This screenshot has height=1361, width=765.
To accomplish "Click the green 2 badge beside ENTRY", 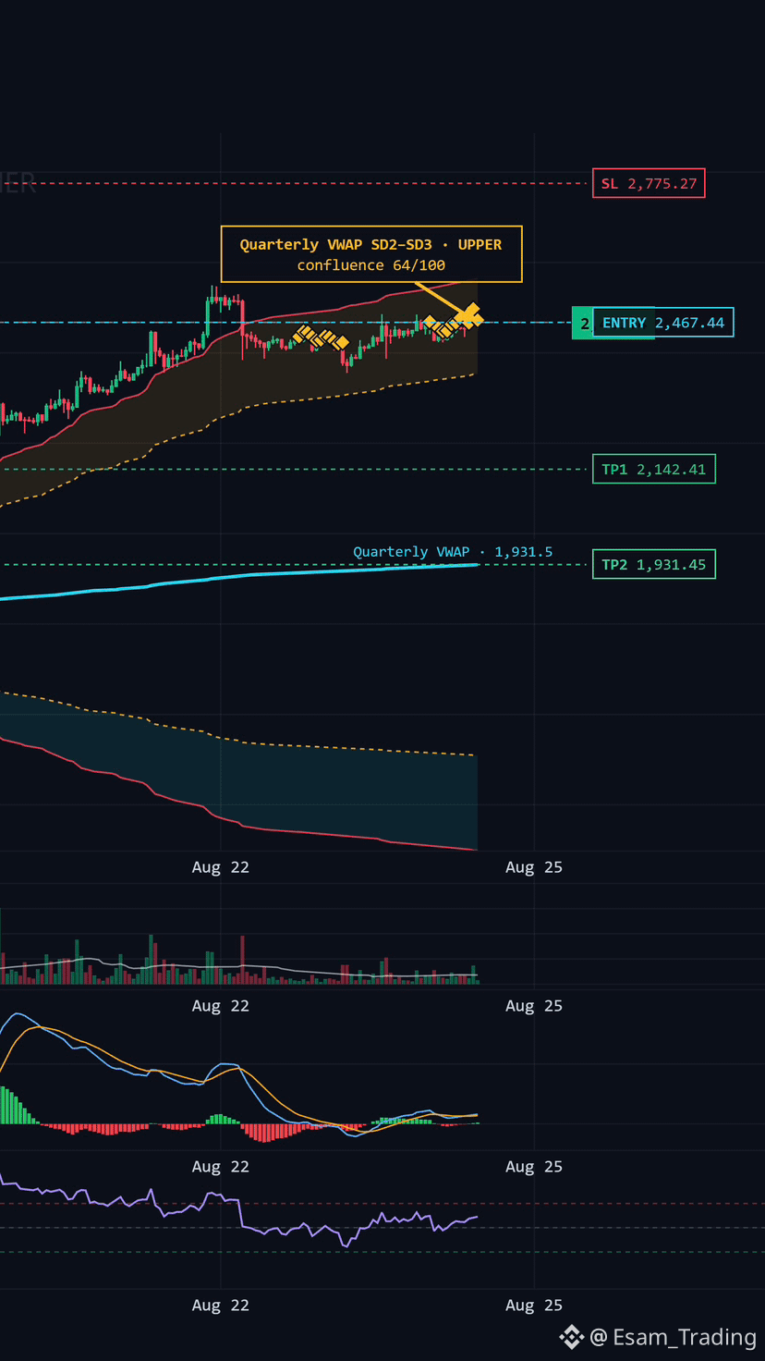I will (x=583, y=323).
